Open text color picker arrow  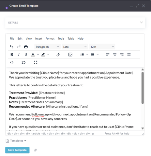(x=38, y=54)
